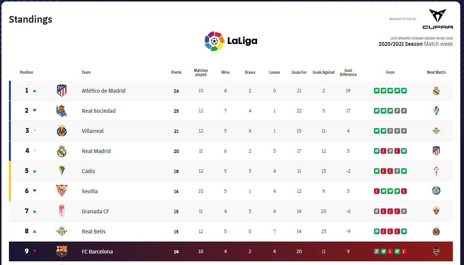Click the Matches played column header

coord(201,73)
